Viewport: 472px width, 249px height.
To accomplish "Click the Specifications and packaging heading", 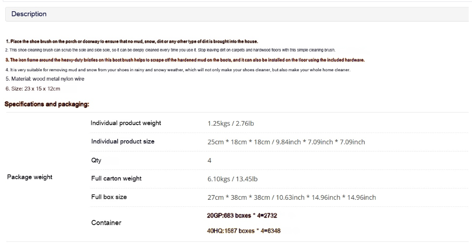I will click(47, 104).
